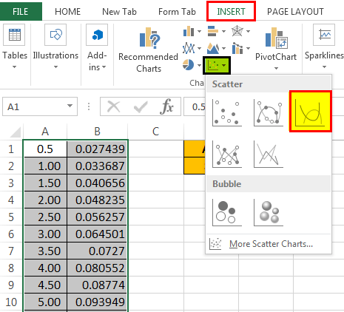Expand the Illustrations dropdown arrow
The image size is (344, 312).
click(55, 67)
